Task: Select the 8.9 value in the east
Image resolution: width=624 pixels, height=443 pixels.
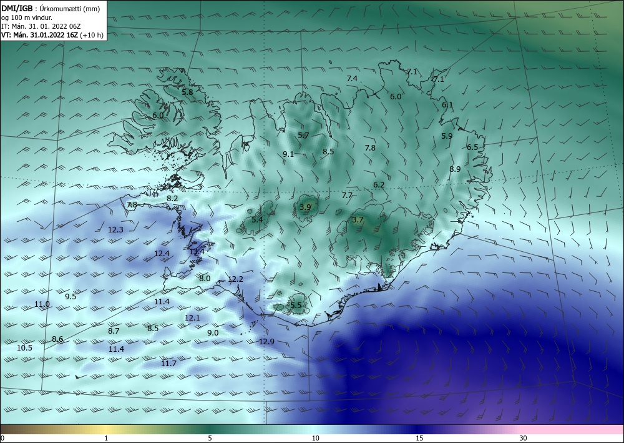Action: [455, 169]
